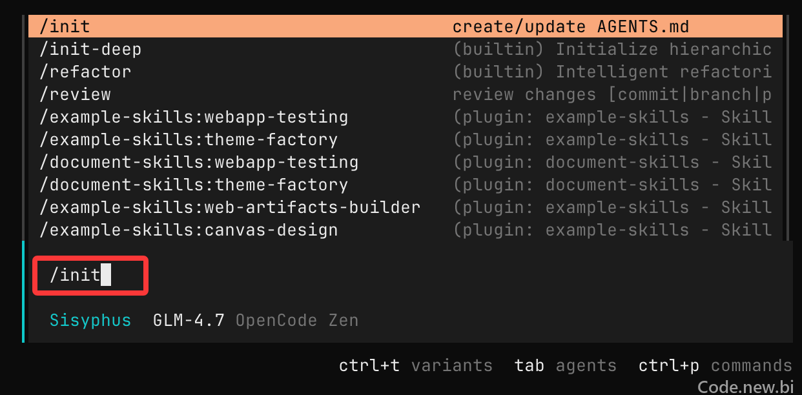Click the 'create/update AGENTS.md' description
This screenshot has width=802, height=395.
click(x=571, y=27)
